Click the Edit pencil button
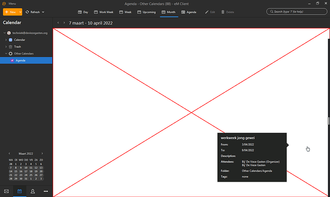The width and height of the screenshot is (330, 197). (x=210, y=12)
